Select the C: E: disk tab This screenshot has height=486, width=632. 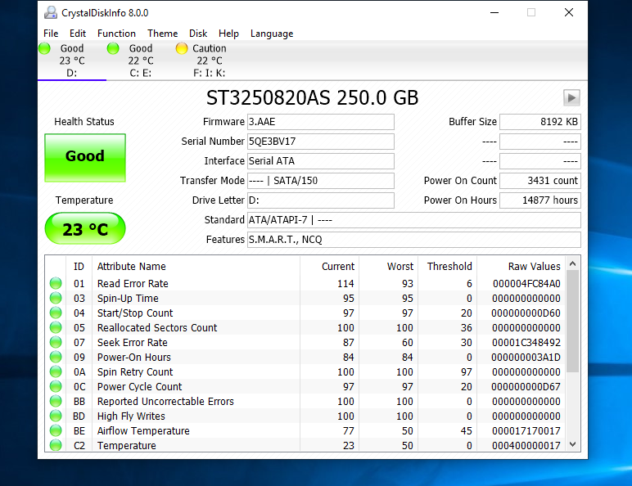click(x=141, y=61)
